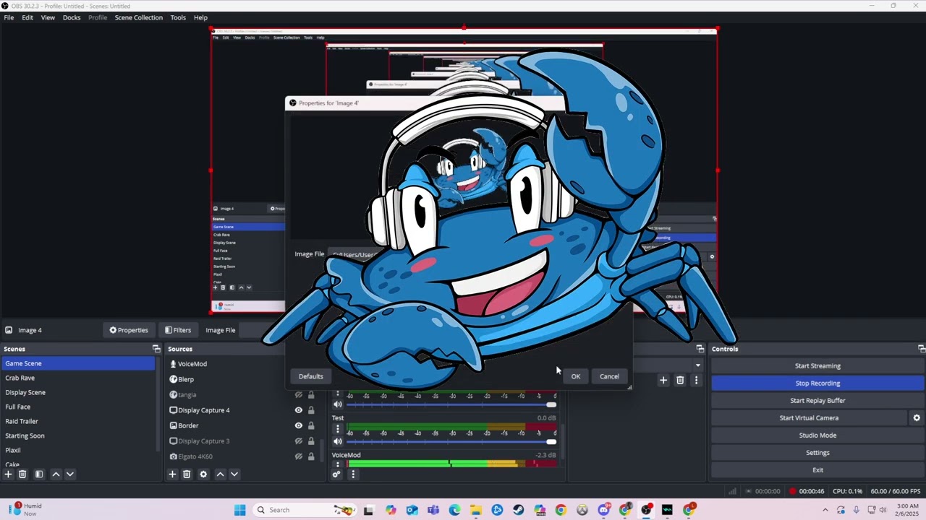
Task: Open the Edit menu
Action: [x=27, y=17]
